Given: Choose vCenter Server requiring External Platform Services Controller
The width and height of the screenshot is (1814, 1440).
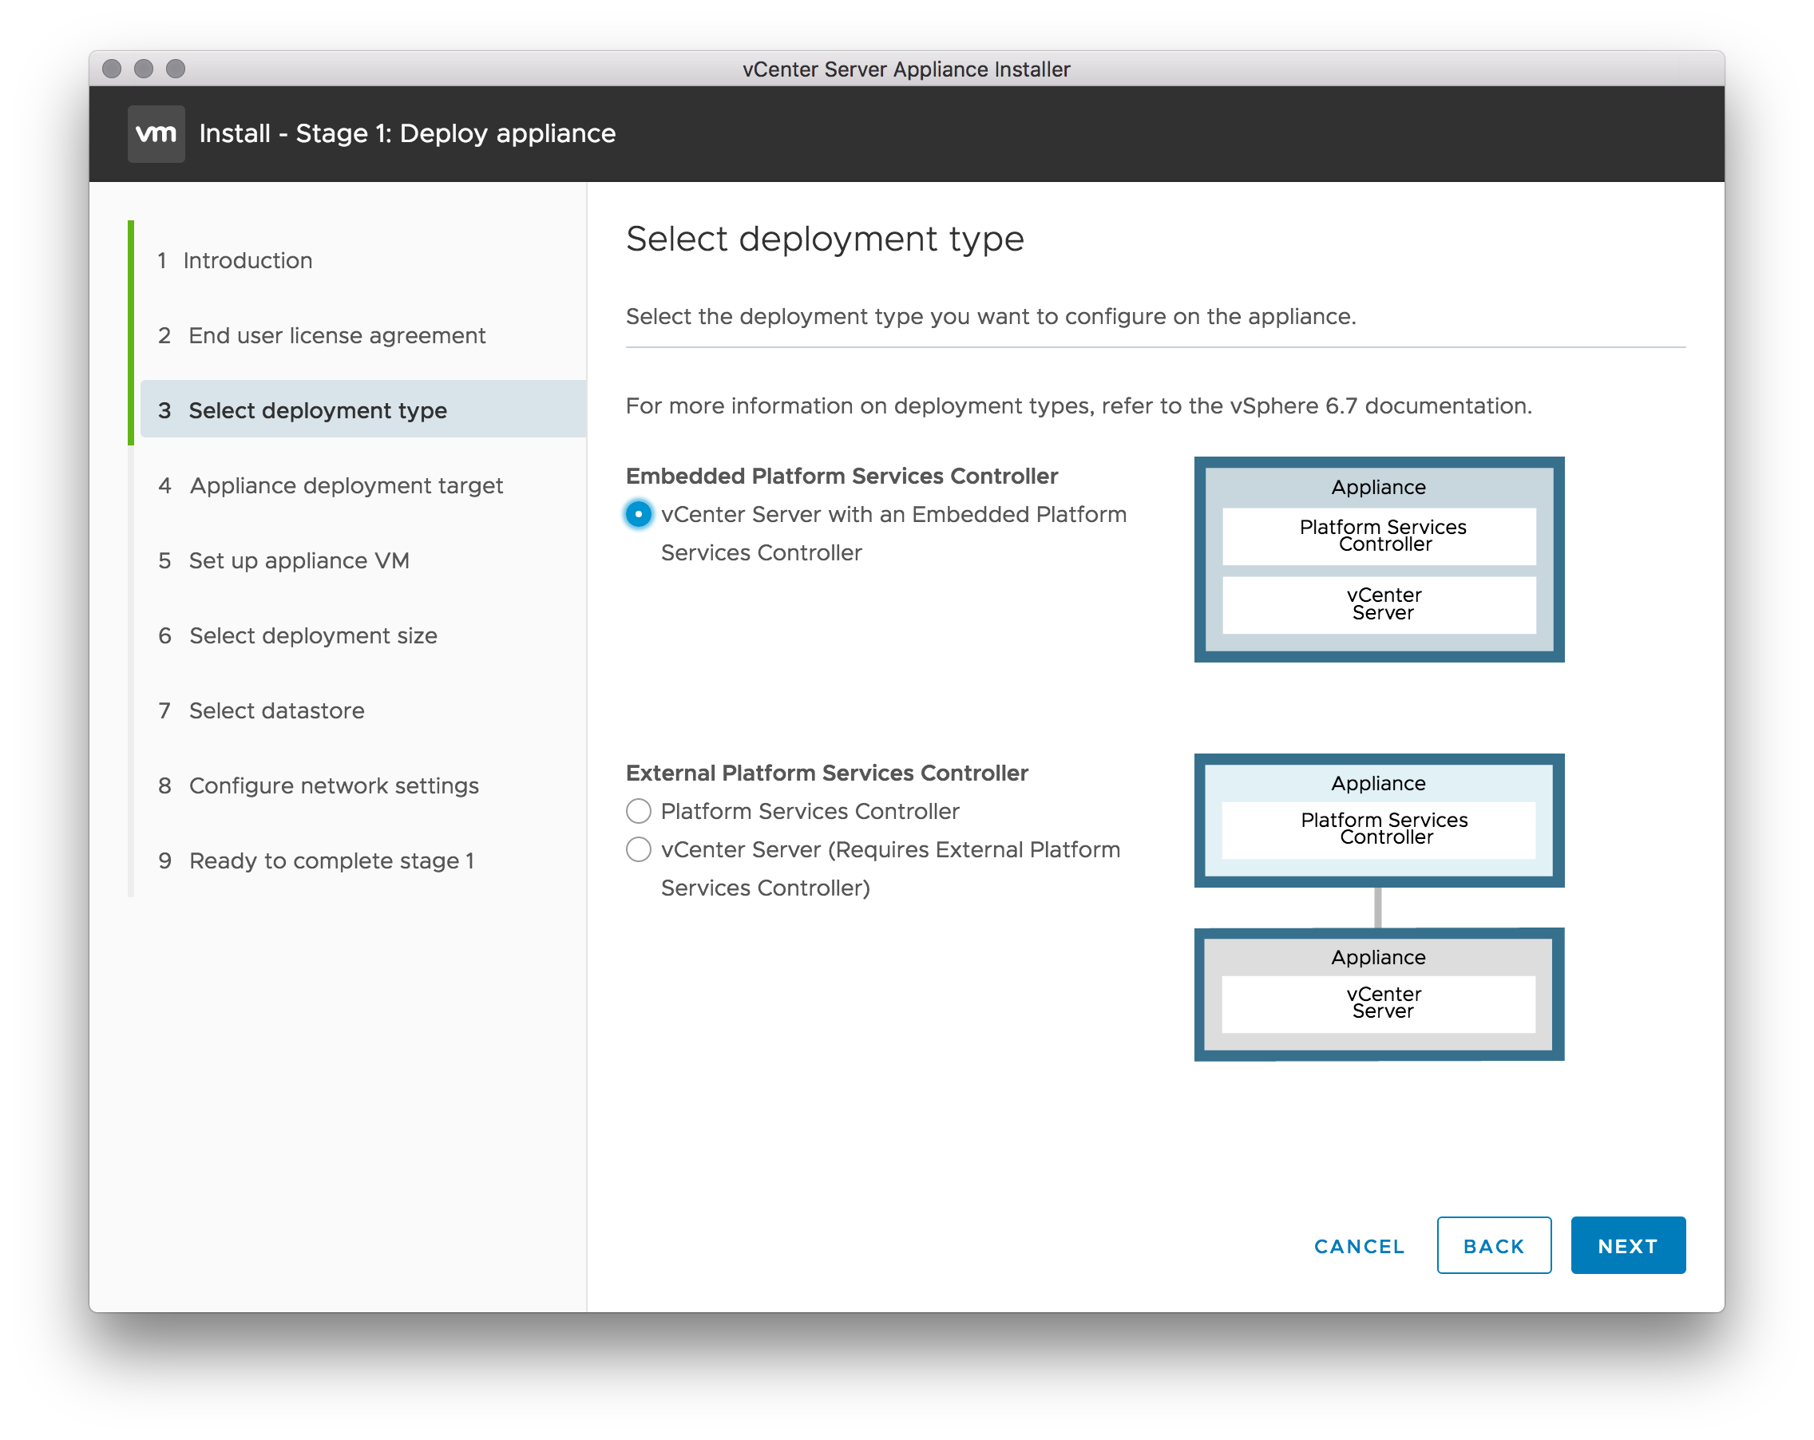Looking at the screenshot, I should coord(639,849).
